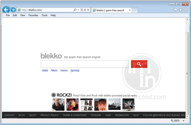Click inside the blekko search input box
This screenshot has height=125, width=191.
85,64
